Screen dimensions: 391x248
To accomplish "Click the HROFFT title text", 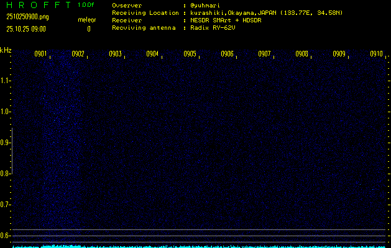I will [x=39, y=5].
